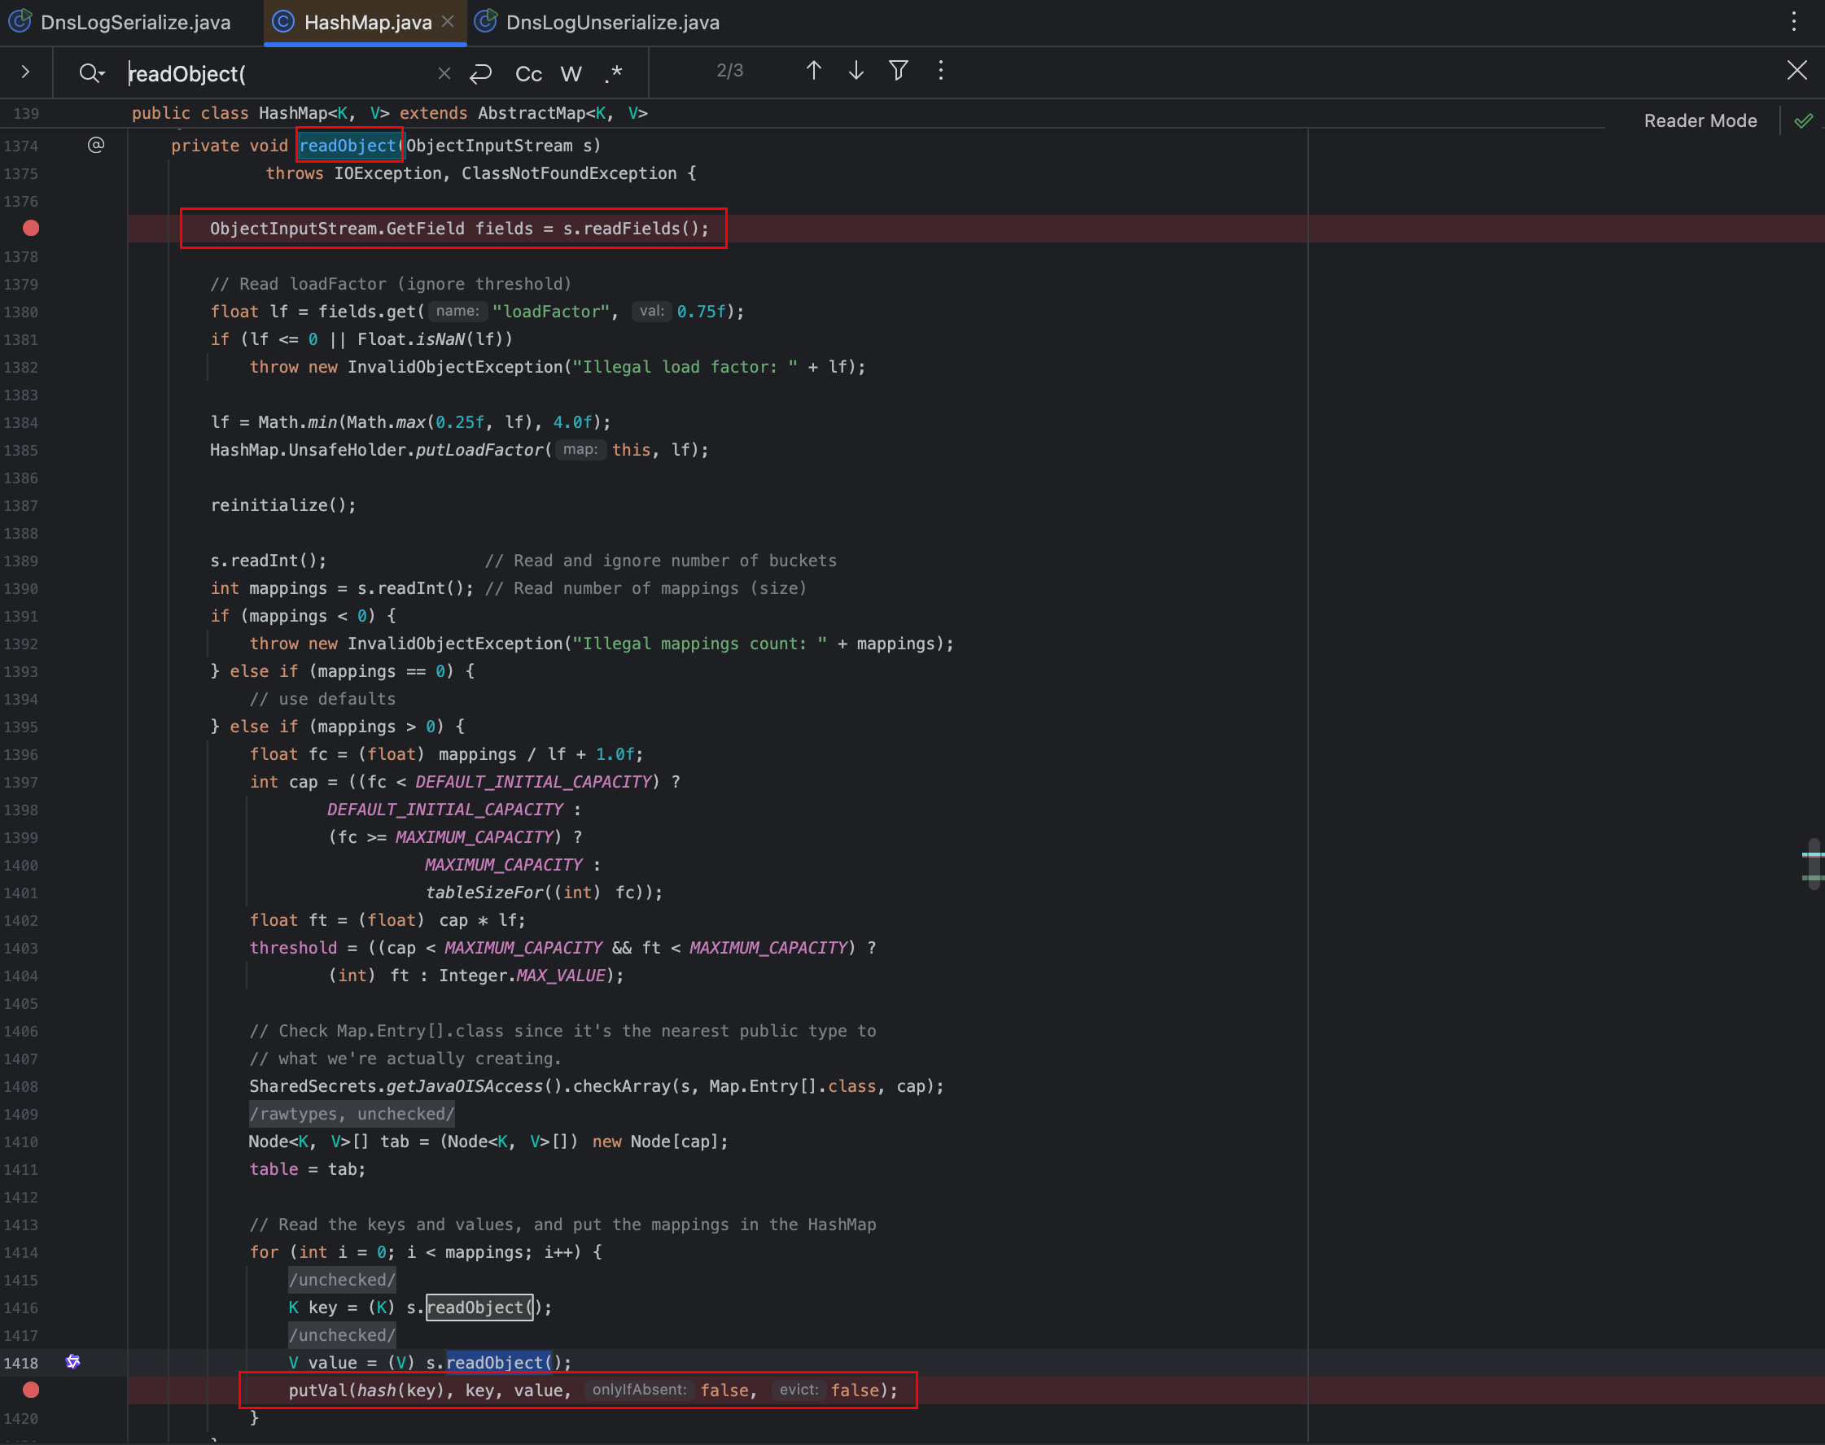Open more search options menu

tap(940, 71)
